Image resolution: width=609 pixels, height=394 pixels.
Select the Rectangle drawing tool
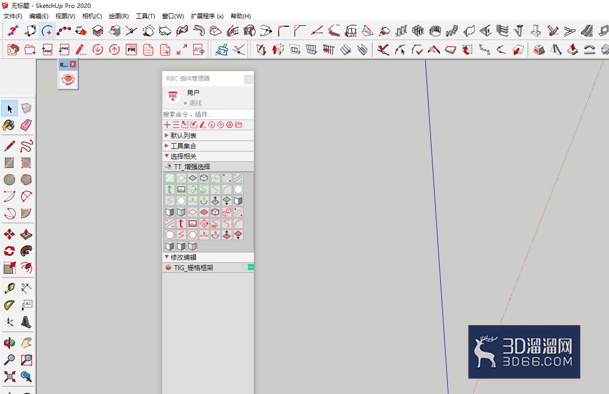click(9, 163)
